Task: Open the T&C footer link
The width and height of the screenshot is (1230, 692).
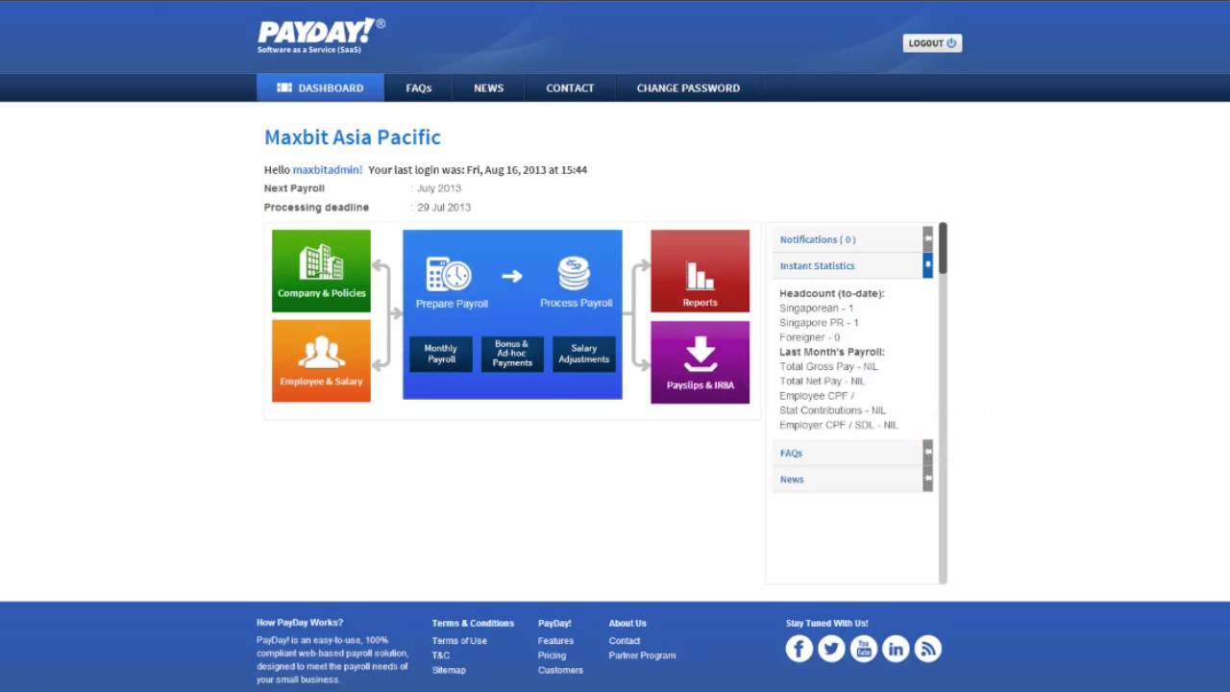Action: [441, 655]
